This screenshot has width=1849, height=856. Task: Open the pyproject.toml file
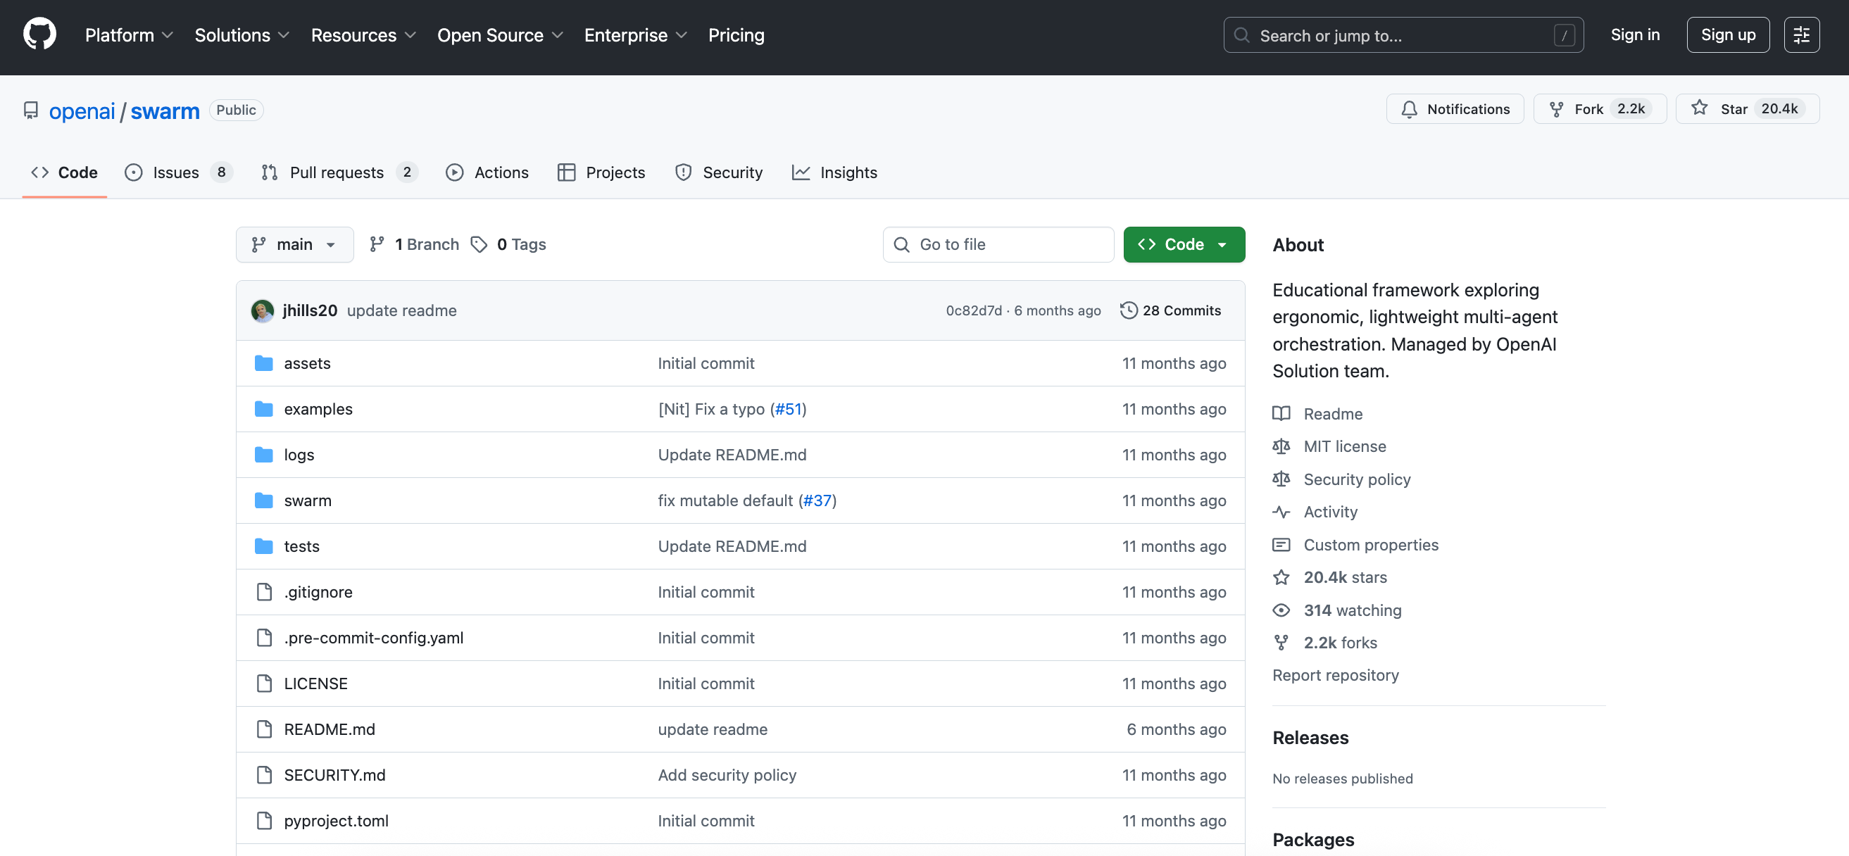(336, 822)
